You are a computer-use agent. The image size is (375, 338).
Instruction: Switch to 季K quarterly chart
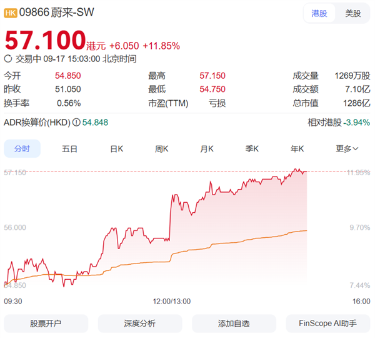[x=252, y=149]
